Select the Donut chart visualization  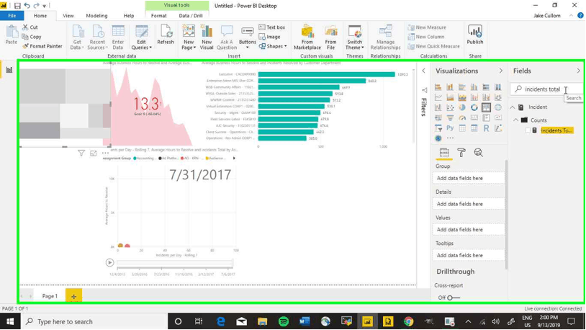[474, 108]
